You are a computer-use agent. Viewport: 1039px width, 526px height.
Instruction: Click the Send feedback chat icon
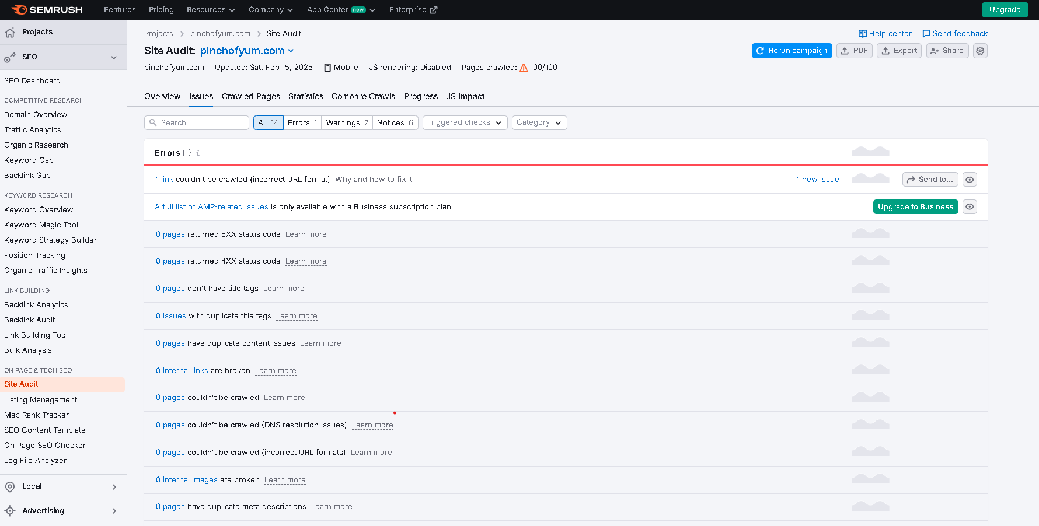coord(926,34)
